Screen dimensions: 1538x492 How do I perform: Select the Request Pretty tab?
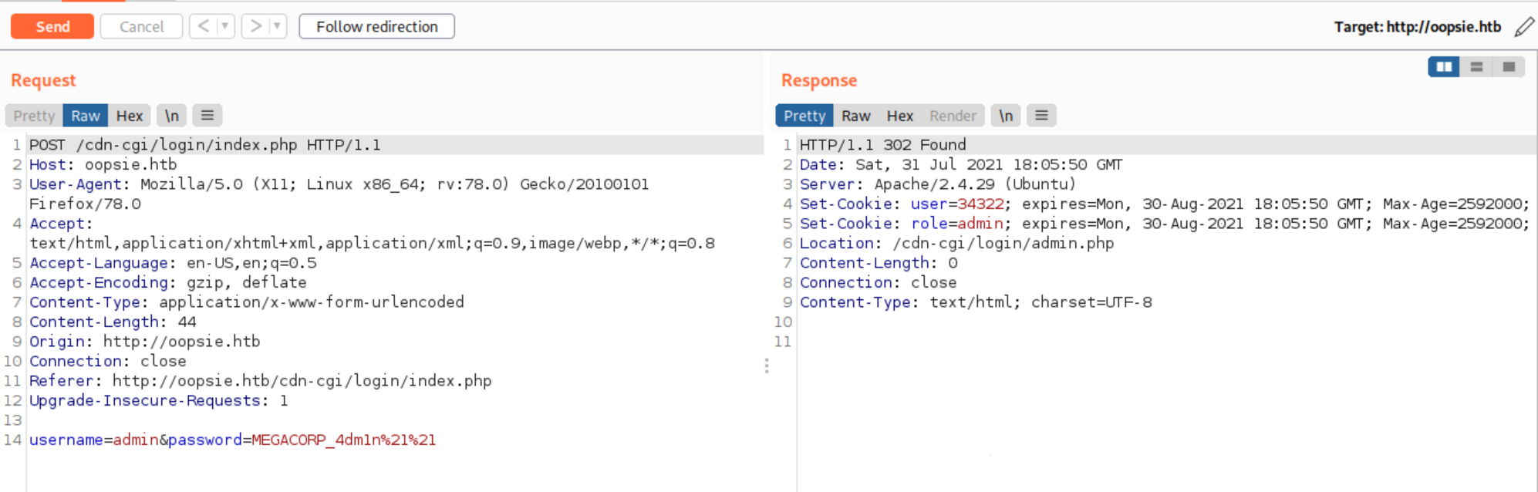pyautogui.click(x=34, y=116)
